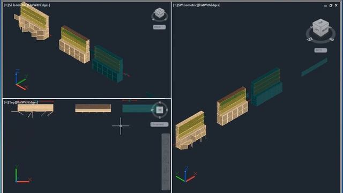The image size is (343, 193).
Task: Open the SW Isometric view controls menu
Action: [187, 5]
